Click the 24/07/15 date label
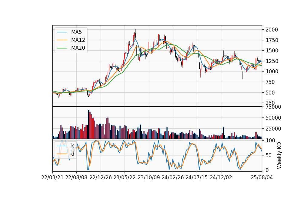291x209 pixels. [197, 177]
